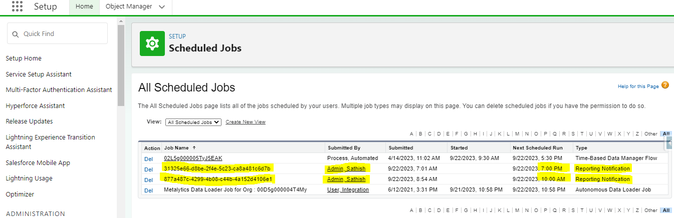Select the 9/21/2023, 10:58 PM started cell

pyautogui.click(x=476, y=189)
